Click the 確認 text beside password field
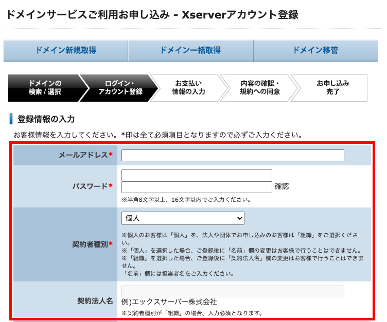 [x=282, y=187]
